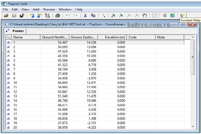Click easting value 10.066
The image size is (201, 134).
point(91,100)
